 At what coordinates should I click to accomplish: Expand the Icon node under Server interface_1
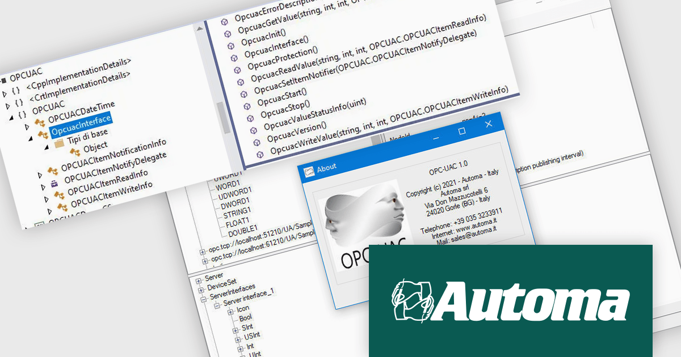pos(230,311)
